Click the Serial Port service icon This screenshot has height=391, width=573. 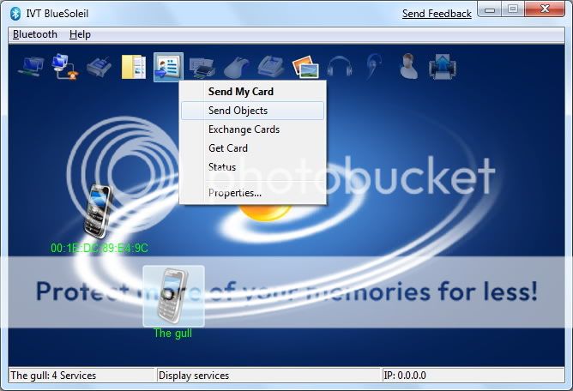pos(99,67)
